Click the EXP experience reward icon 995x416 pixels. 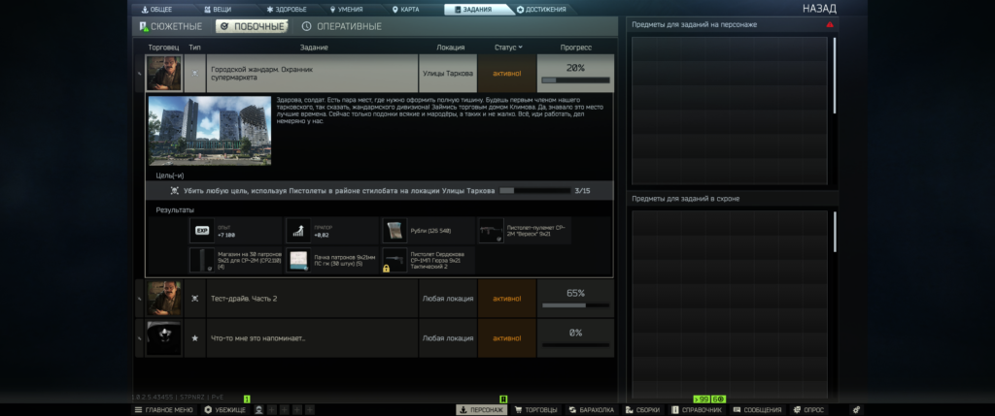(x=202, y=231)
